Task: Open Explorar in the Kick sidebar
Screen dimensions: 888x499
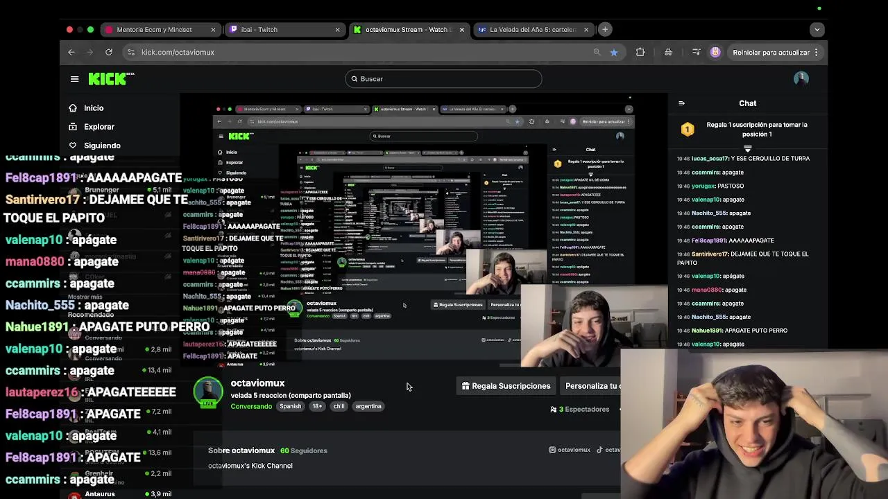Action: point(99,127)
